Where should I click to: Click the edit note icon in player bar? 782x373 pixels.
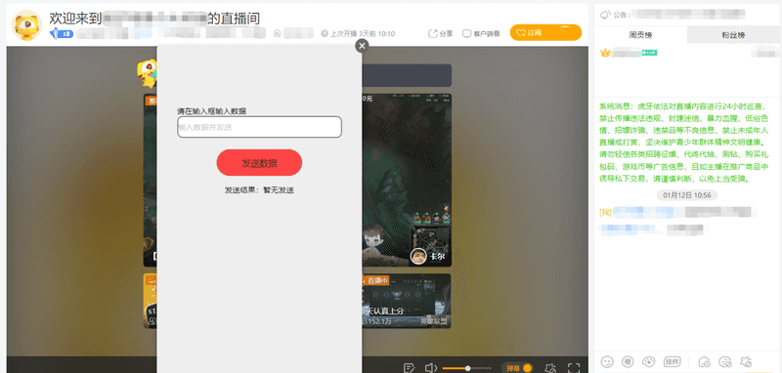point(409,368)
